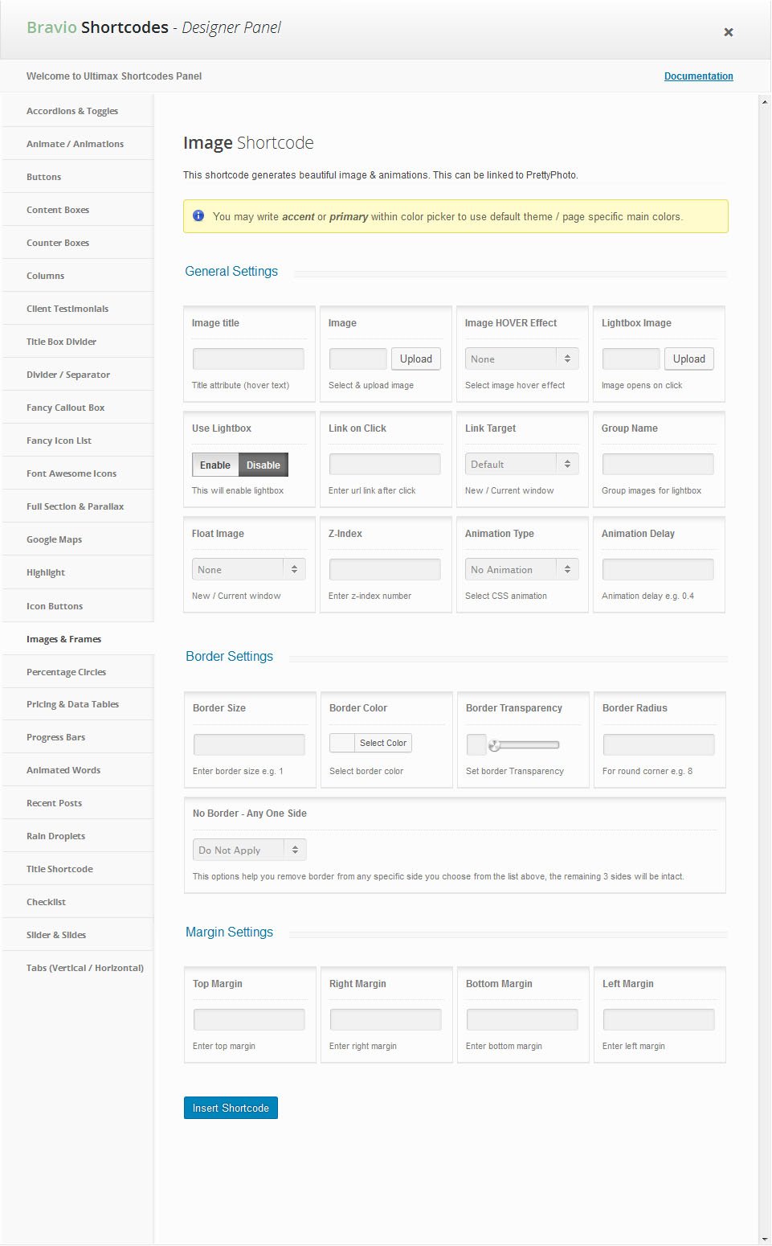Click scrollbar up arrow at top right
This screenshot has height=1246, width=772.
[765, 101]
